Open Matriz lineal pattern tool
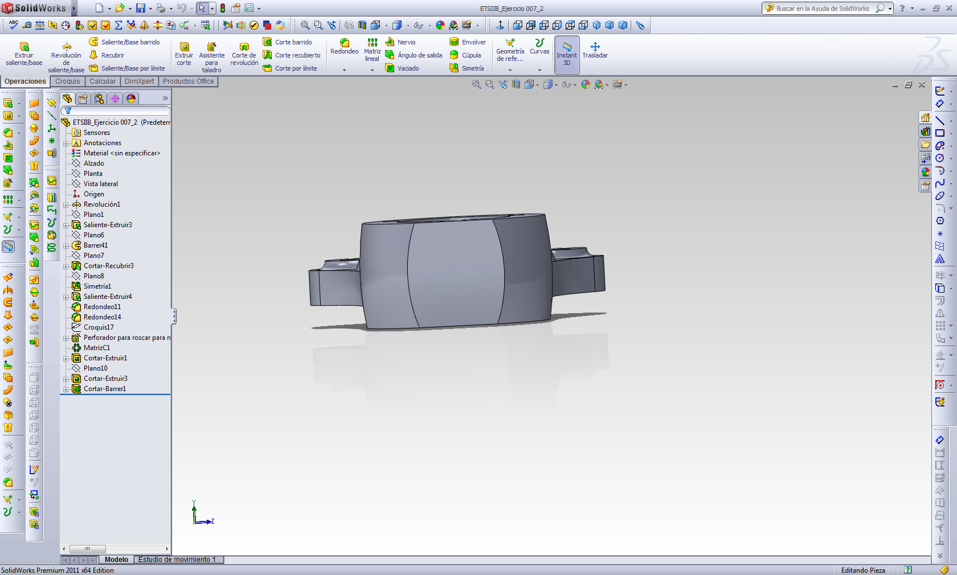This screenshot has width=957, height=575. pyautogui.click(x=372, y=50)
